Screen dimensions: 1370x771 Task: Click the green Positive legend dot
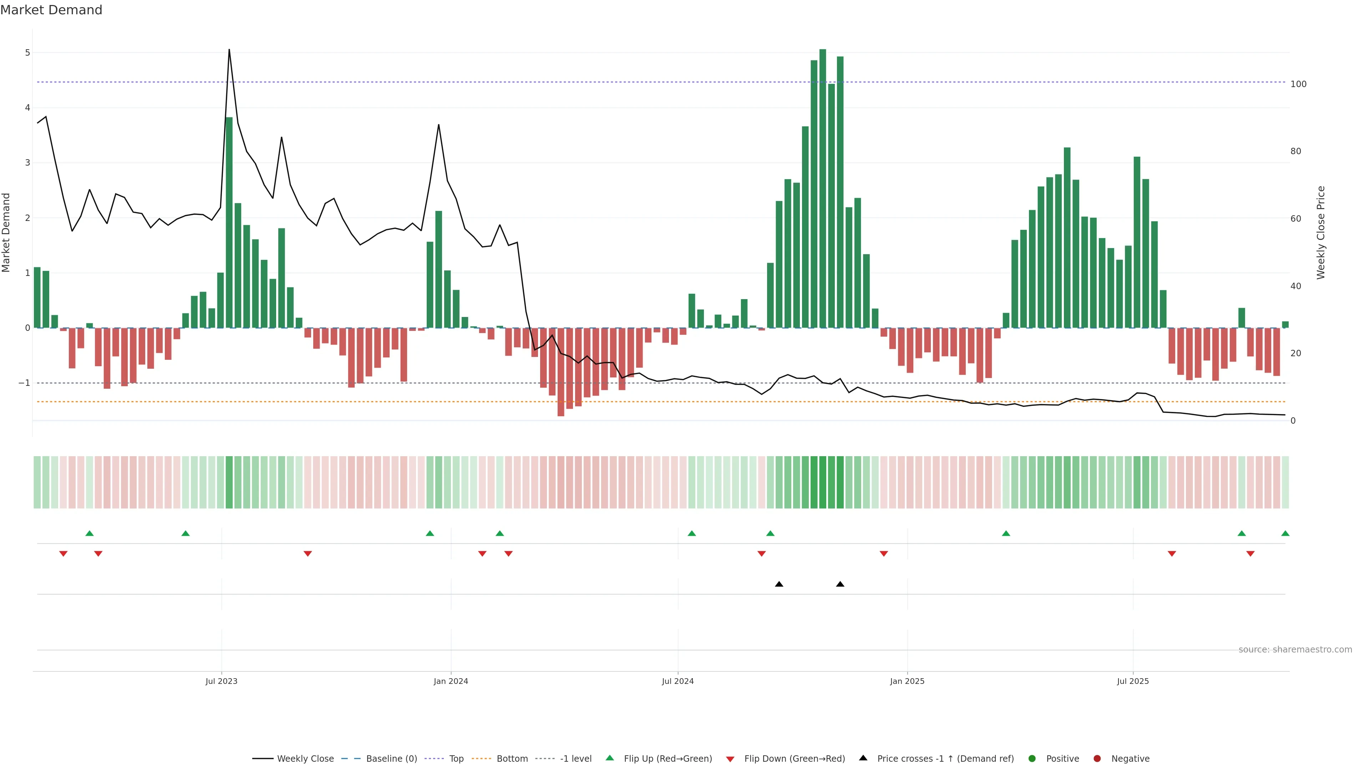click(x=1032, y=759)
